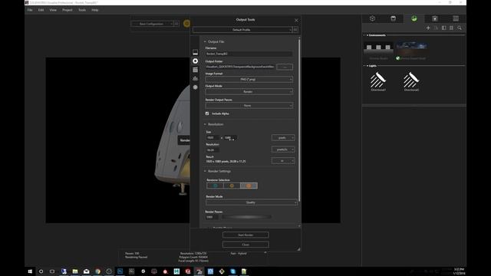Collapse the Output File section
Screen dimensions: 491x276
205,41
